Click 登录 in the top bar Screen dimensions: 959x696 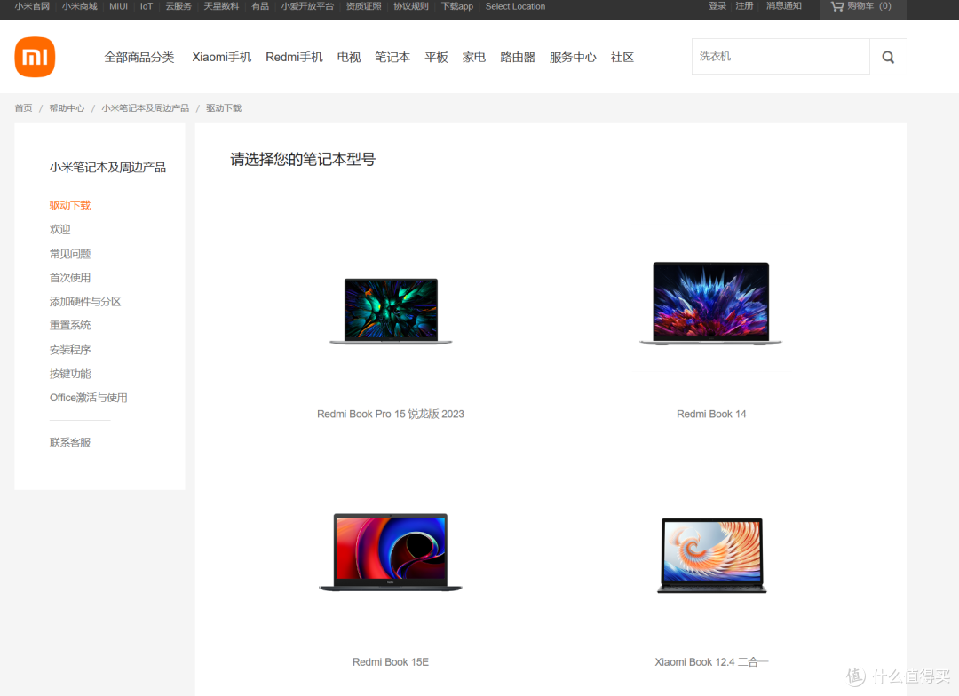click(x=717, y=6)
